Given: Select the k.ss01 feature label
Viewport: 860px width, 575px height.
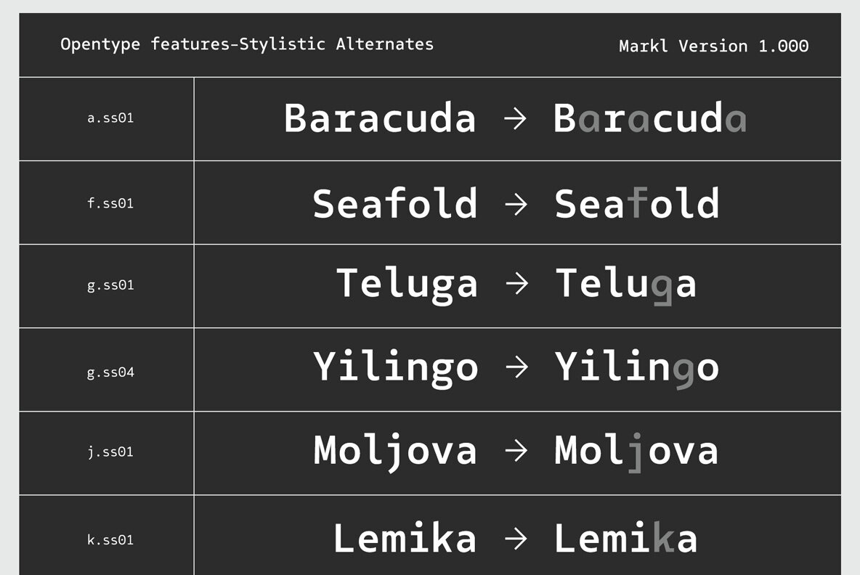Looking at the screenshot, I should pos(110,539).
